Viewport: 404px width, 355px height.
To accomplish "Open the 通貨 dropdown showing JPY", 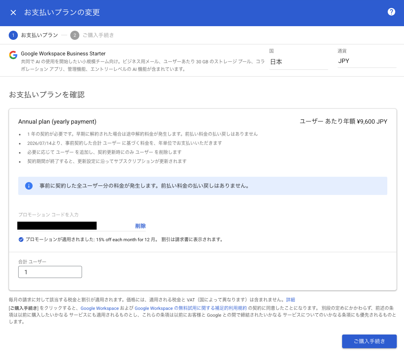I will pos(367,61).
